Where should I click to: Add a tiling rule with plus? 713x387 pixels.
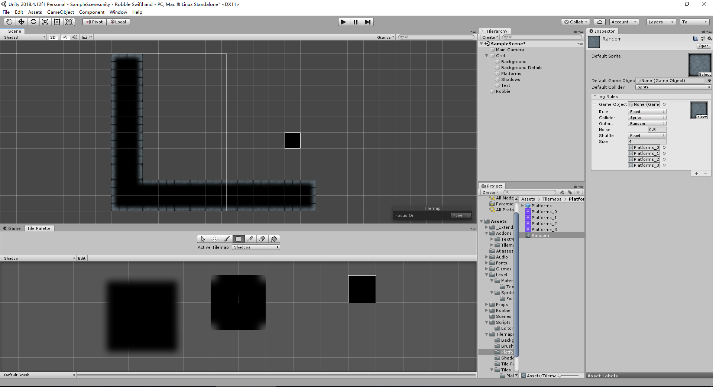pyautogui.click(x=696, y=174)
